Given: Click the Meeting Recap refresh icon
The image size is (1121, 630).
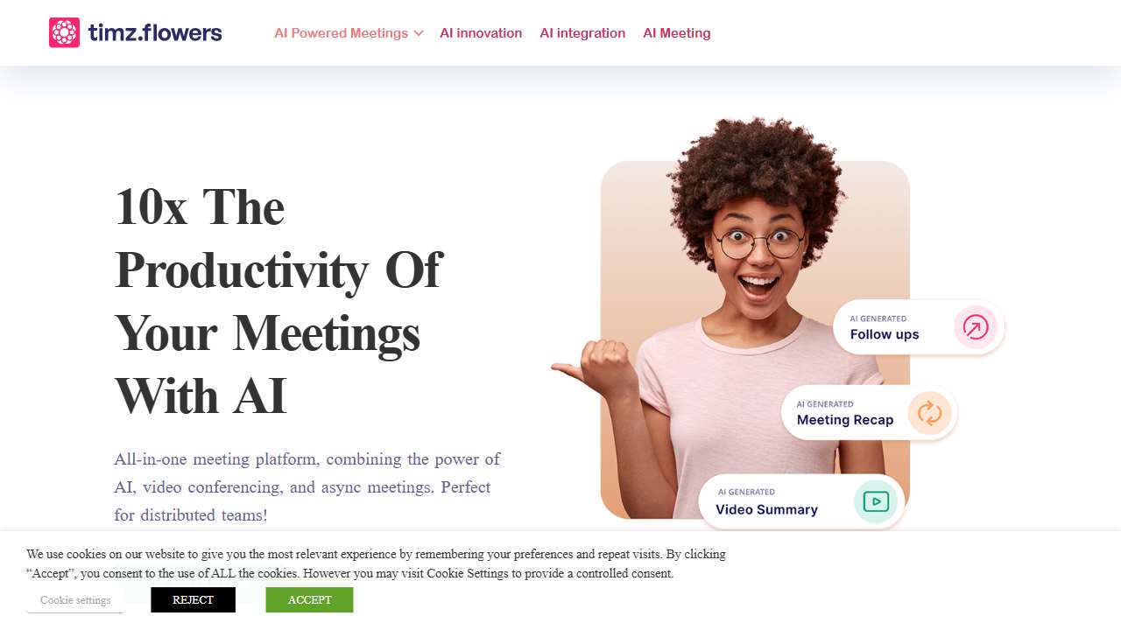Looking at the screenshot, I should tap(929, 413).
